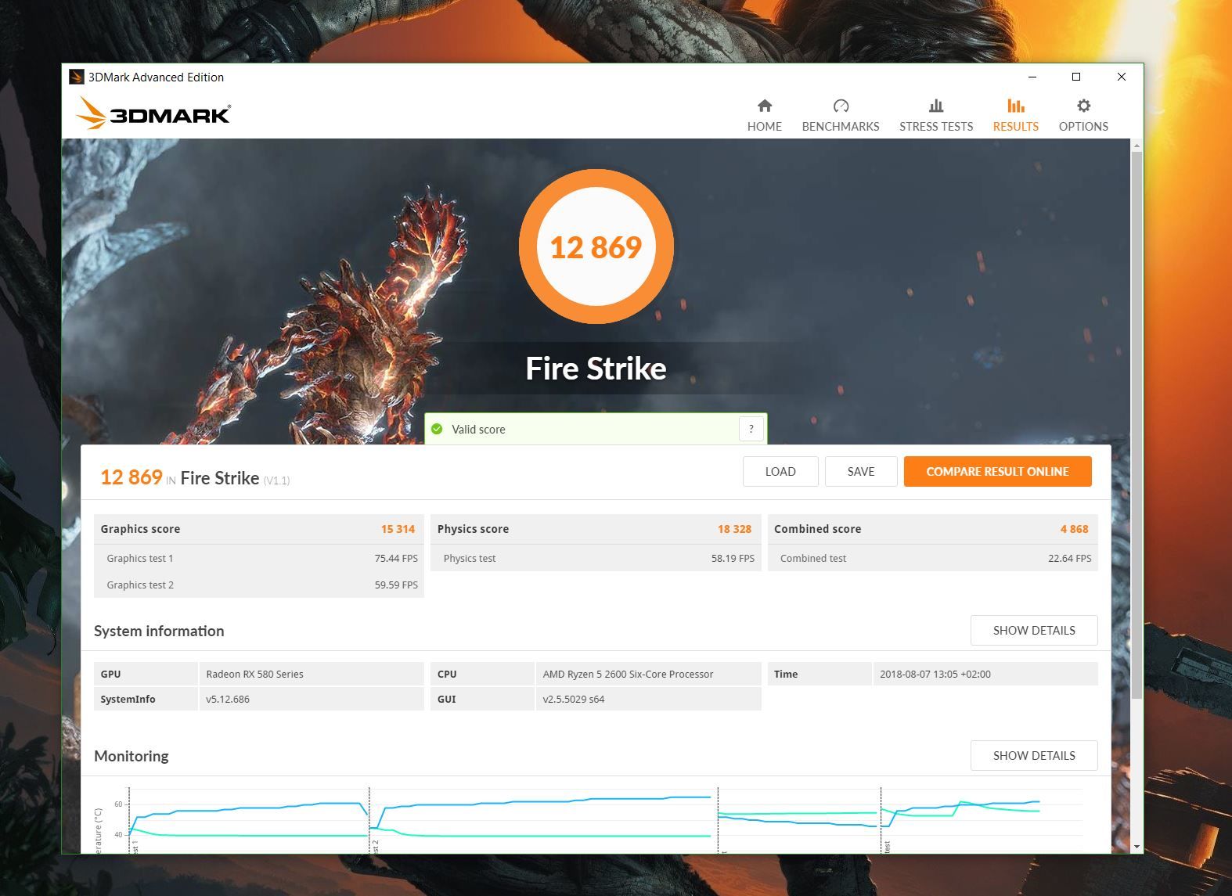The height and width of the screenshot is (896, 1232).
Task: Open the OPTIONS tab label
Action: click(x=1083, y=127)
